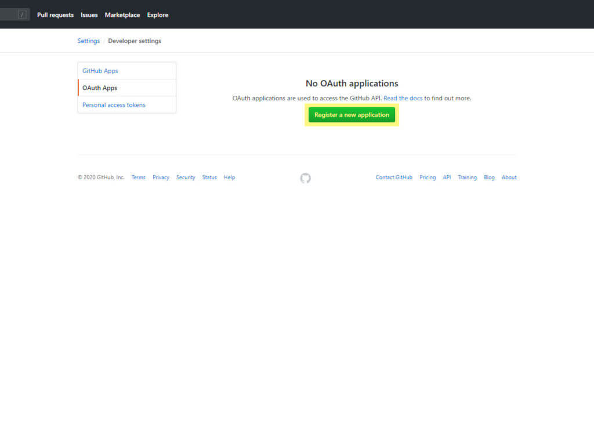Screen dimensions: 594x434
Task: Check the Status footer link
Action: click(x=209, y=178)
